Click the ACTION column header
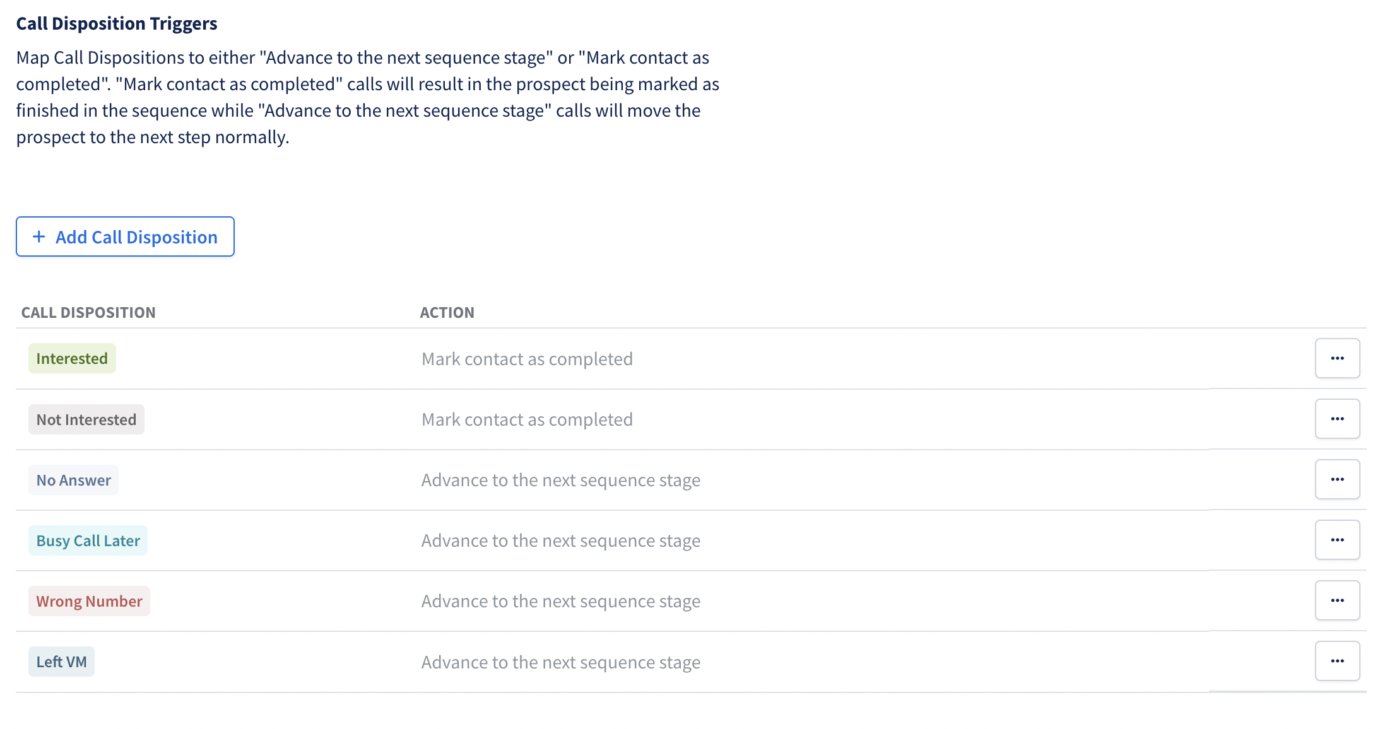Screen dimensions: 1392x729 (x=447, y=312)
